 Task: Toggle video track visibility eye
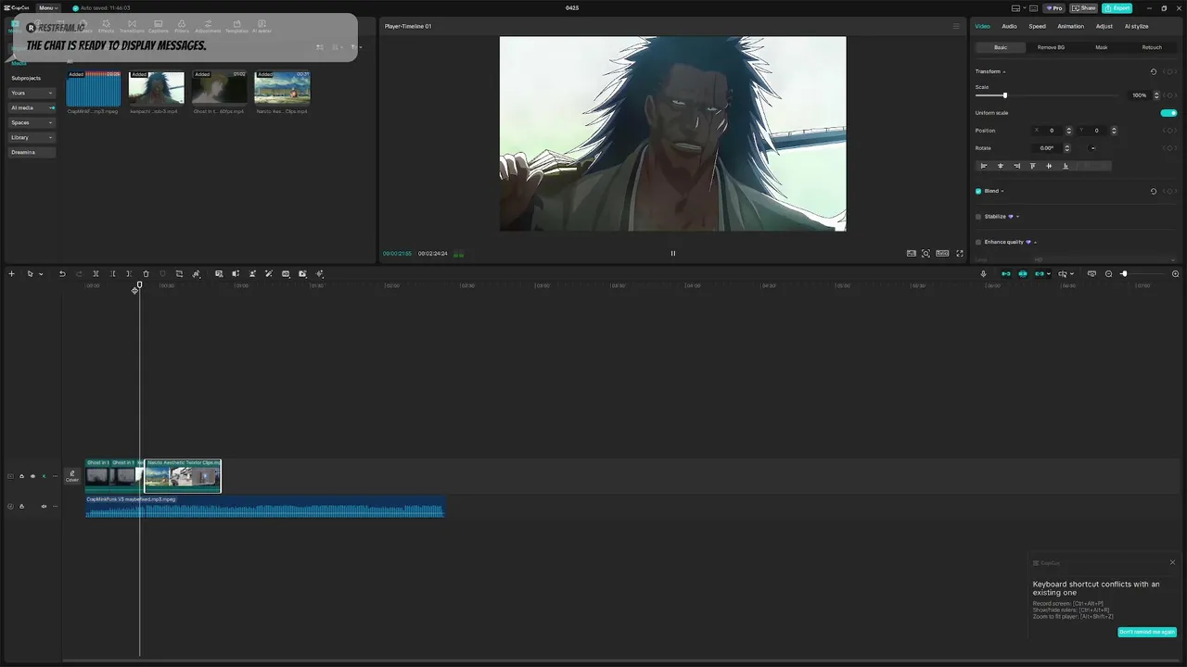[32, 476]
